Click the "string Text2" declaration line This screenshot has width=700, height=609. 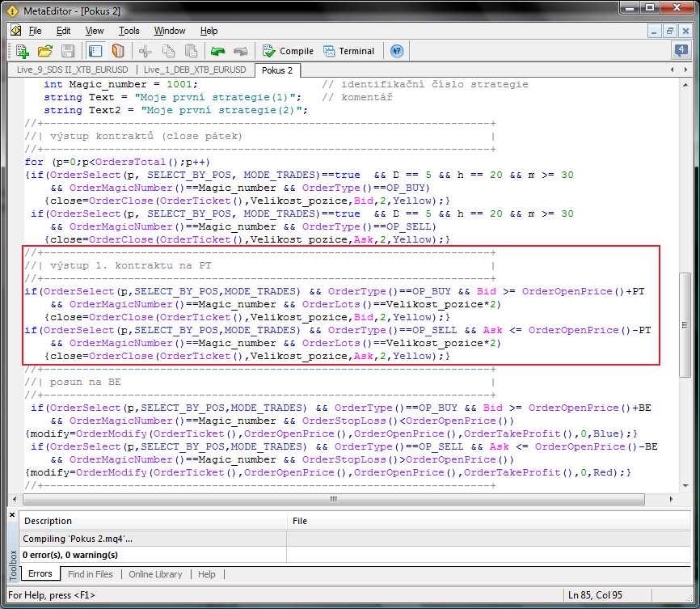click(175, 110)
